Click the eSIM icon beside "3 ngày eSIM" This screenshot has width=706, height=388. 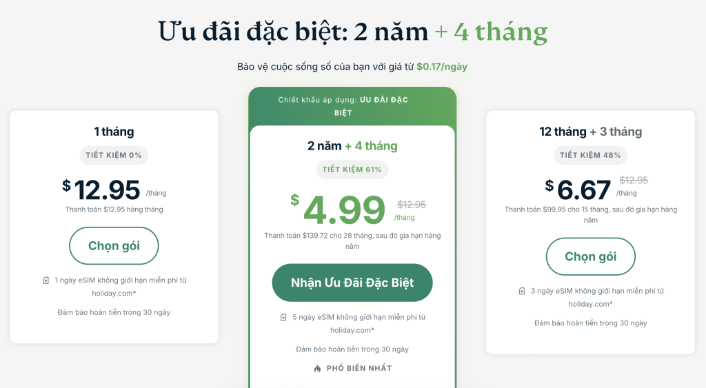(x=522, y=292)
